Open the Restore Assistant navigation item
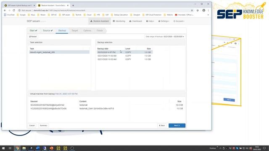The width and height of the screenshot is (269, 151). (100, 21)
